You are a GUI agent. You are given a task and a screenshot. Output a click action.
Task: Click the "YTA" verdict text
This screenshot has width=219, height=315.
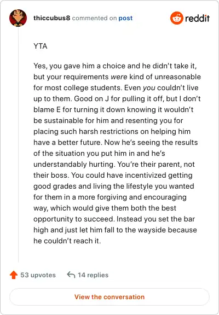[x=41, y=46]
